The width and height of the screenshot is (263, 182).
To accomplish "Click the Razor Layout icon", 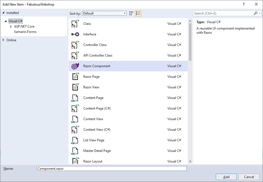I will click(75, 161).
